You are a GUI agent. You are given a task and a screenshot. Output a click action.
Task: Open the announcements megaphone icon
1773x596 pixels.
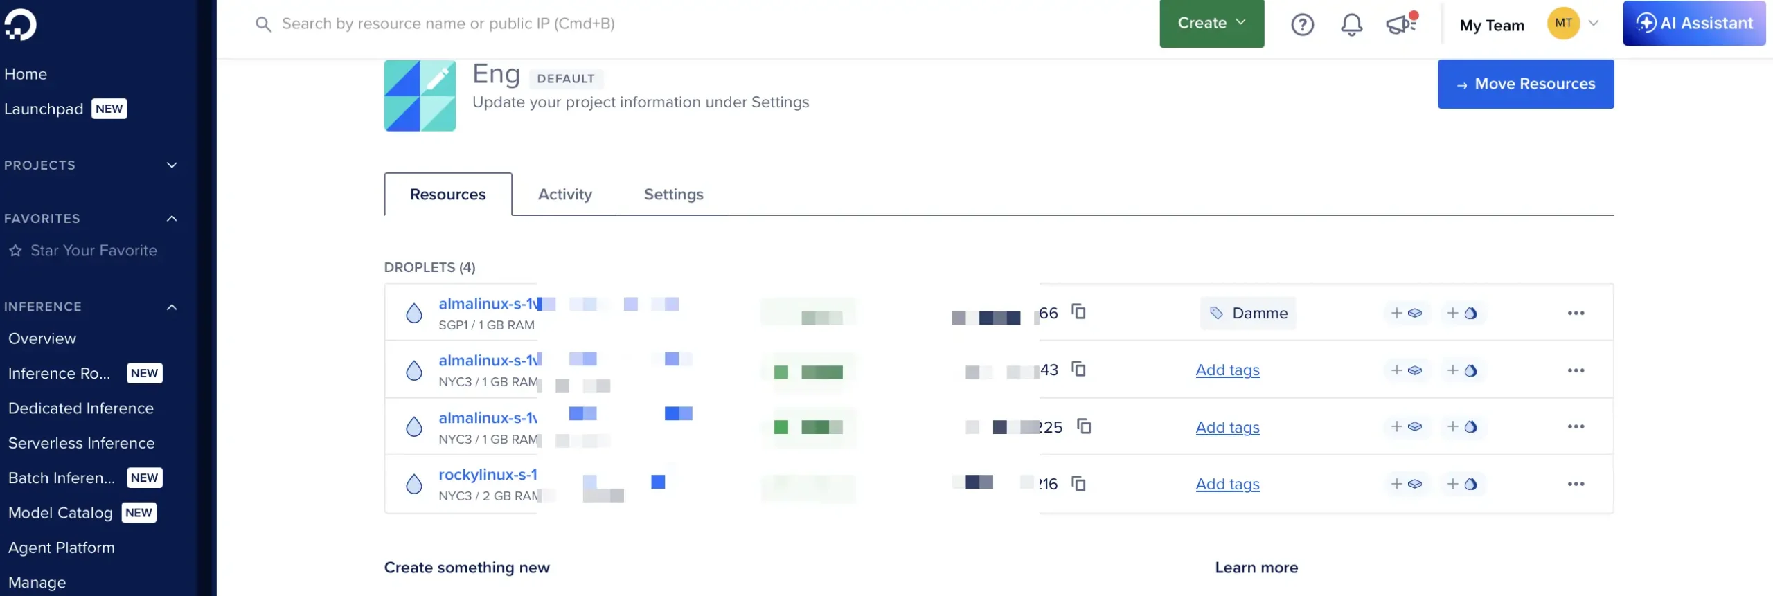[1402, 24]
